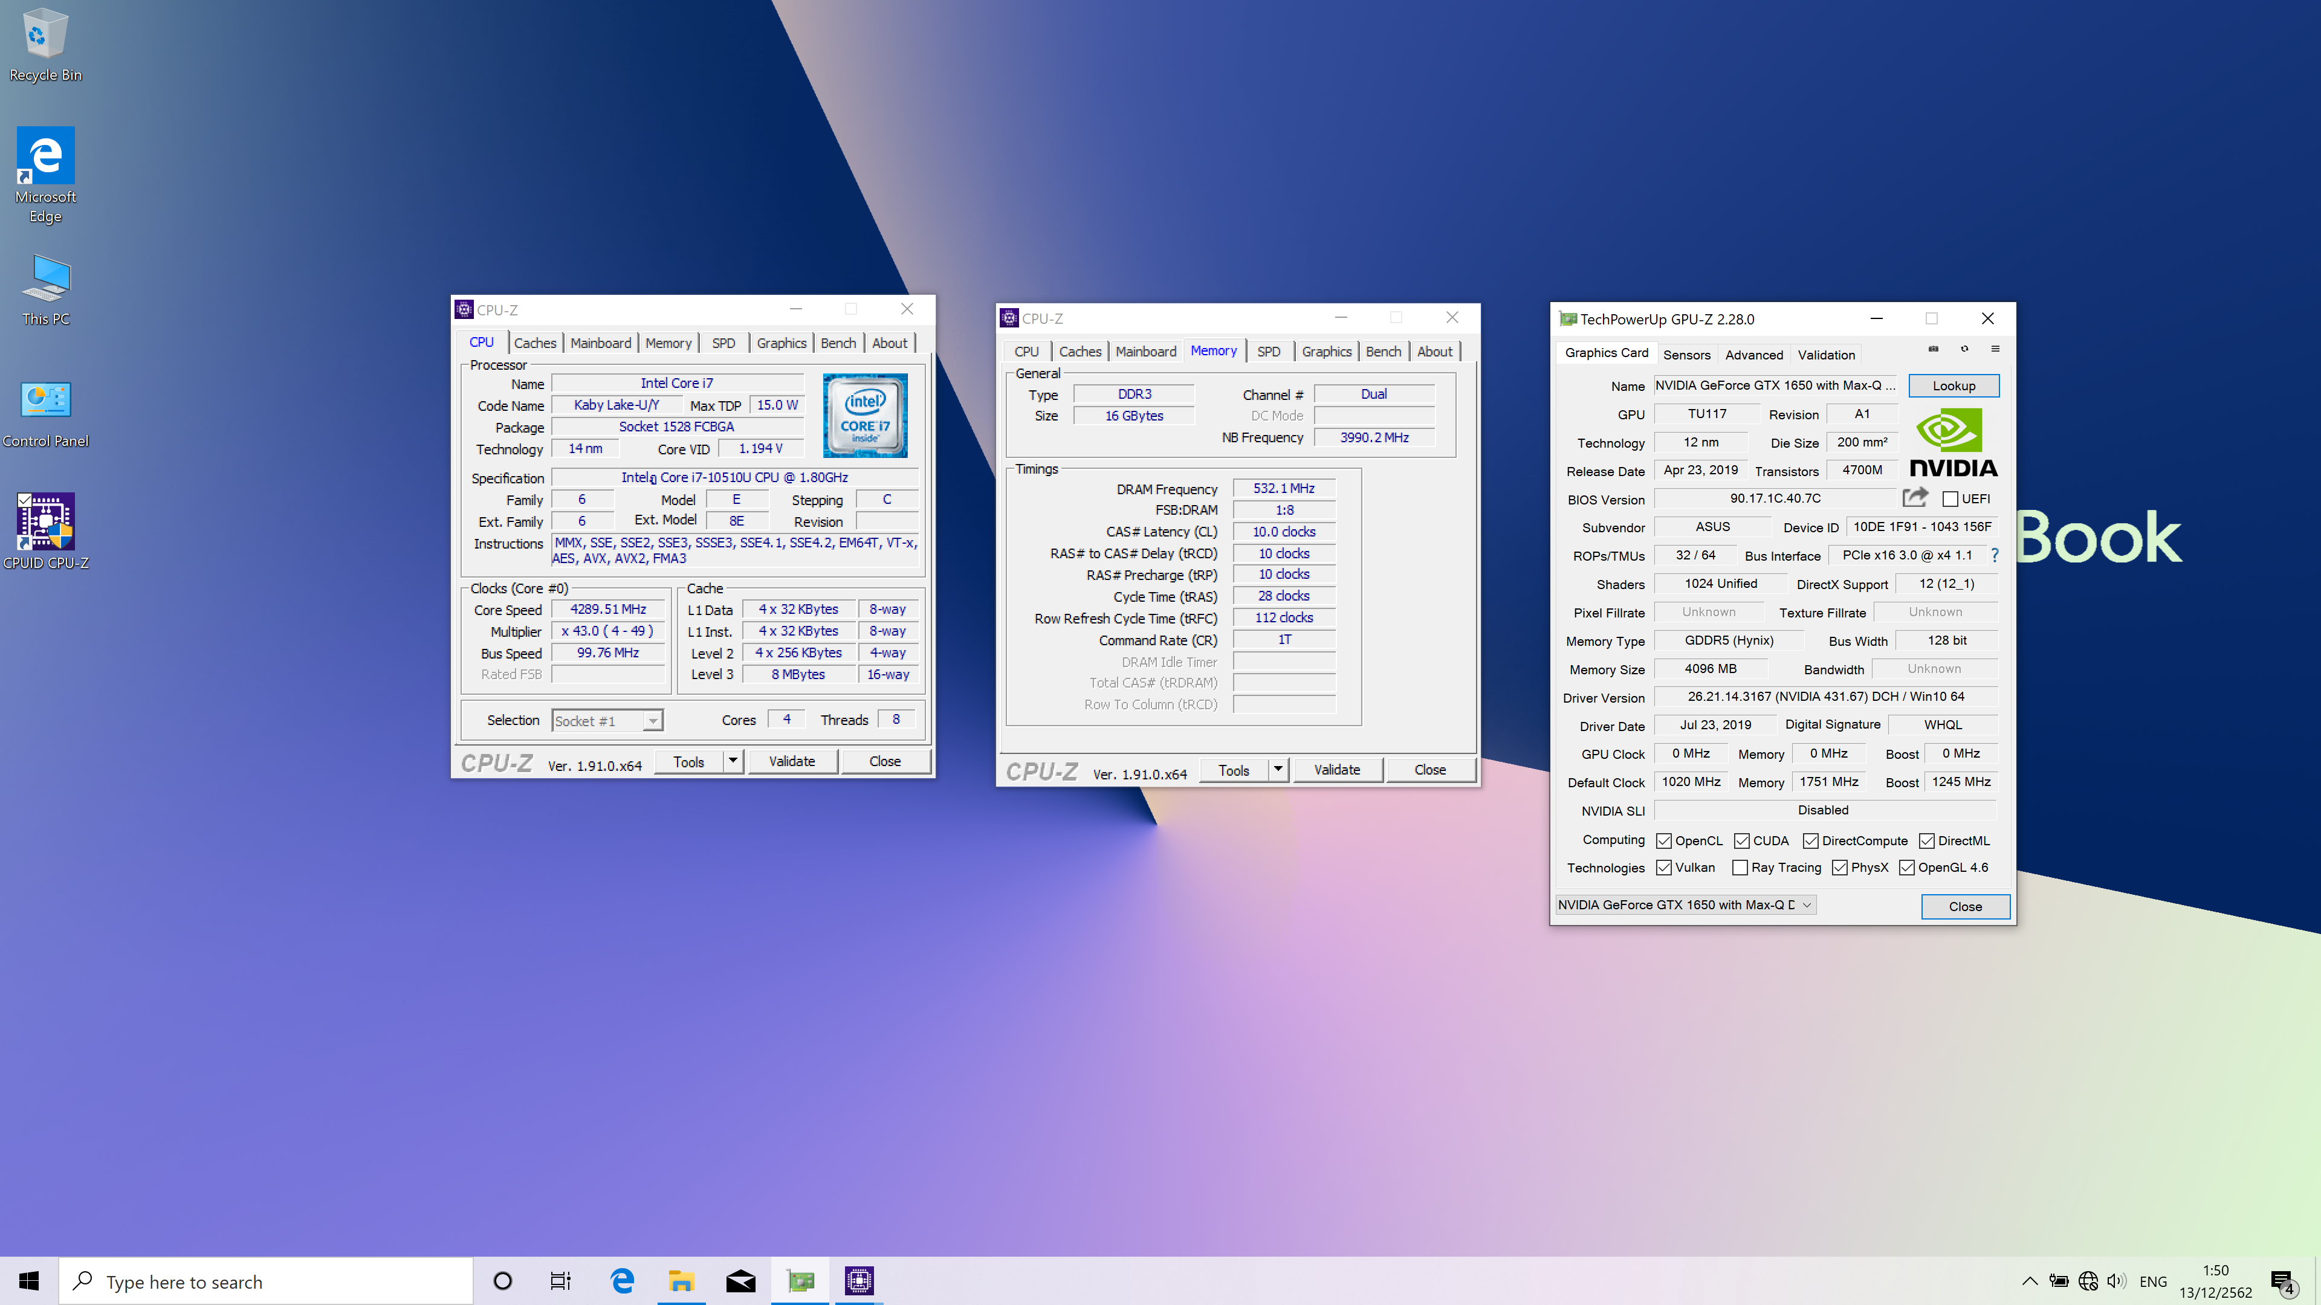Expand Tools dropdown arrow in CPU window
Viewport: 2321px width, 1305px height.
[x=733, y=761]
